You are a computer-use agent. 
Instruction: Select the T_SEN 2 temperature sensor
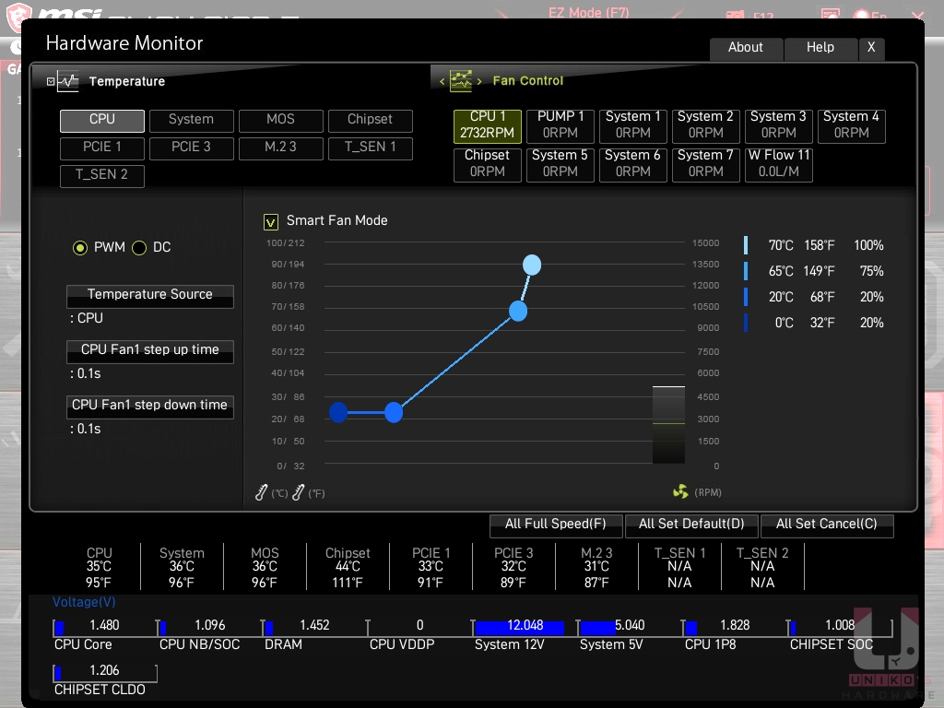pyautogui.click(x=102, y=176)
